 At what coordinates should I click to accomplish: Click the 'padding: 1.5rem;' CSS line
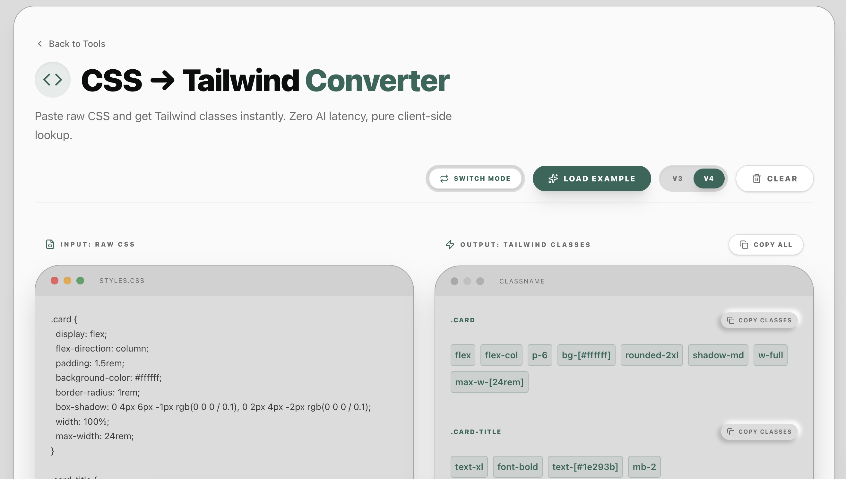tap(90, 363)
